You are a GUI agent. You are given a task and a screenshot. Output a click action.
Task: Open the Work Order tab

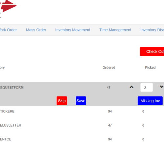tap(8, 30)
